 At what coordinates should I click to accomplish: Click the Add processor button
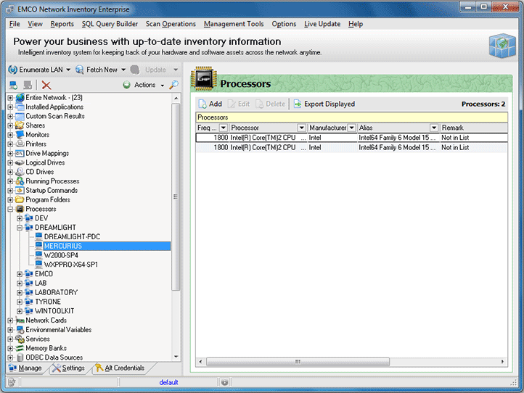coord(210,104)
